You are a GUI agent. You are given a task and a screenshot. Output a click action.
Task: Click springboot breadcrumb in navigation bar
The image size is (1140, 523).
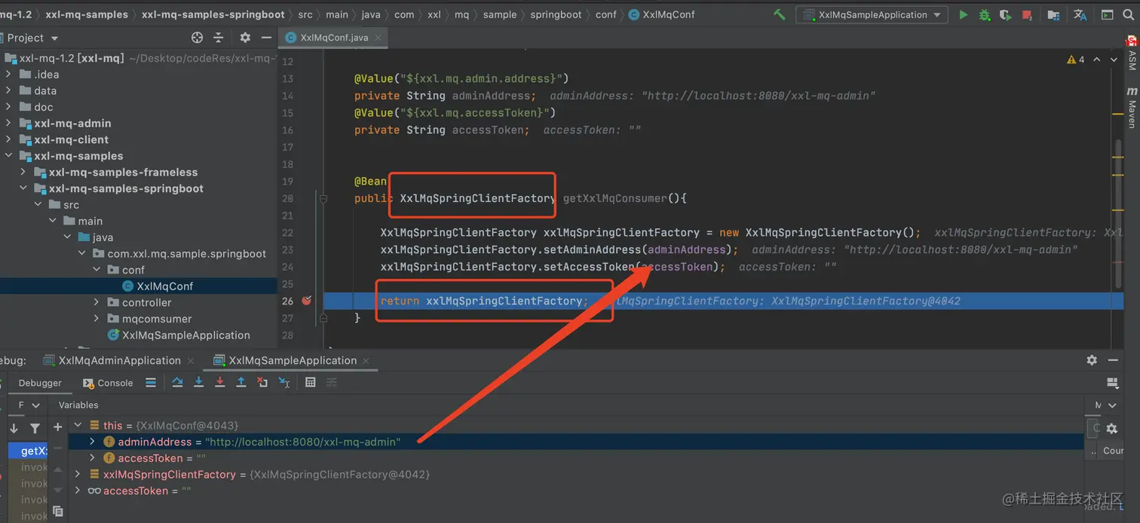pos(556,14)
